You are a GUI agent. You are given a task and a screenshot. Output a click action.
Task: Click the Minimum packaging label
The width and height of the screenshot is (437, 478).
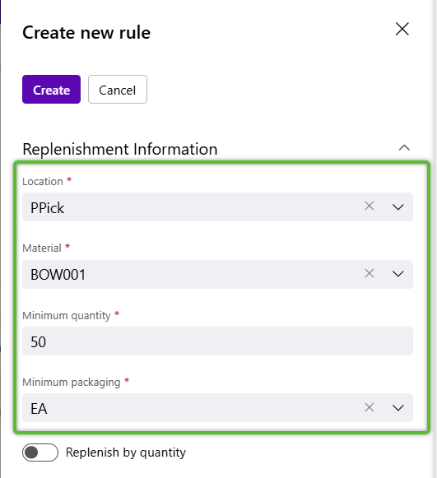coord(72,383)
